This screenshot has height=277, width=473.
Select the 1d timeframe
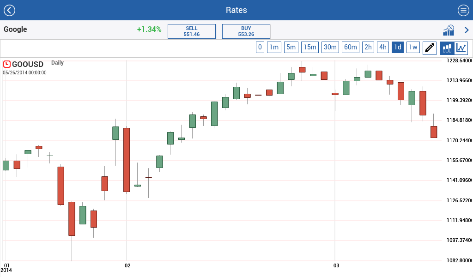[397, 47]
